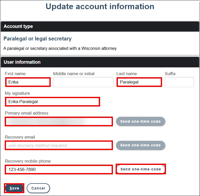The image size is (200, 196).
Task: Click the Recovery mobile phone label
Action: tap(28, 161)
